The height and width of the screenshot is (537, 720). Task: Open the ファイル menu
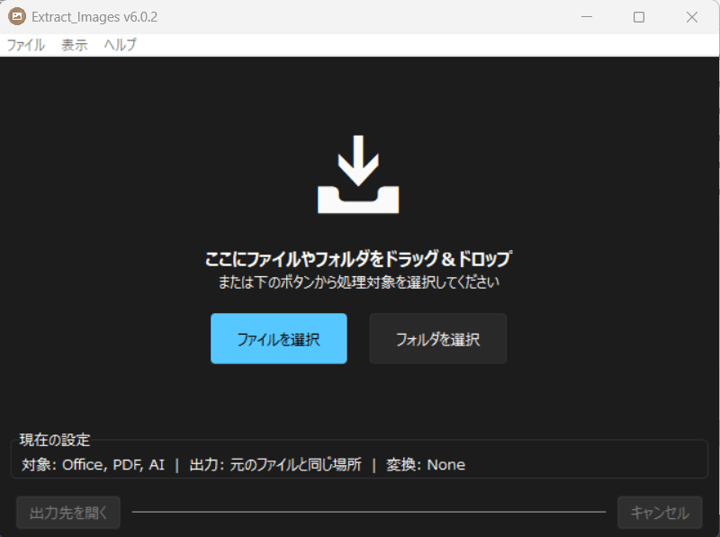25,45
